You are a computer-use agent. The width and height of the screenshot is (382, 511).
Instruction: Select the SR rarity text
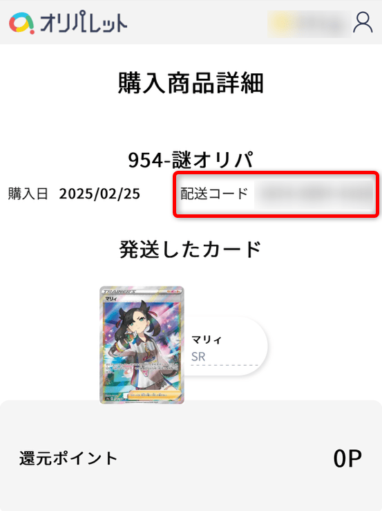198,357
